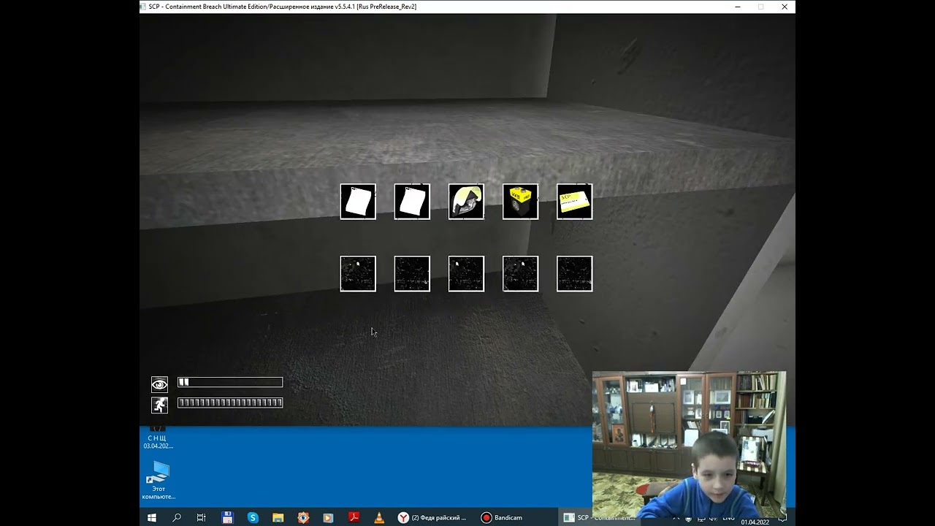Open the 'С Н Щ' desktop shortcut
This screenshot has width=935, height=526.
click(158, 438)
